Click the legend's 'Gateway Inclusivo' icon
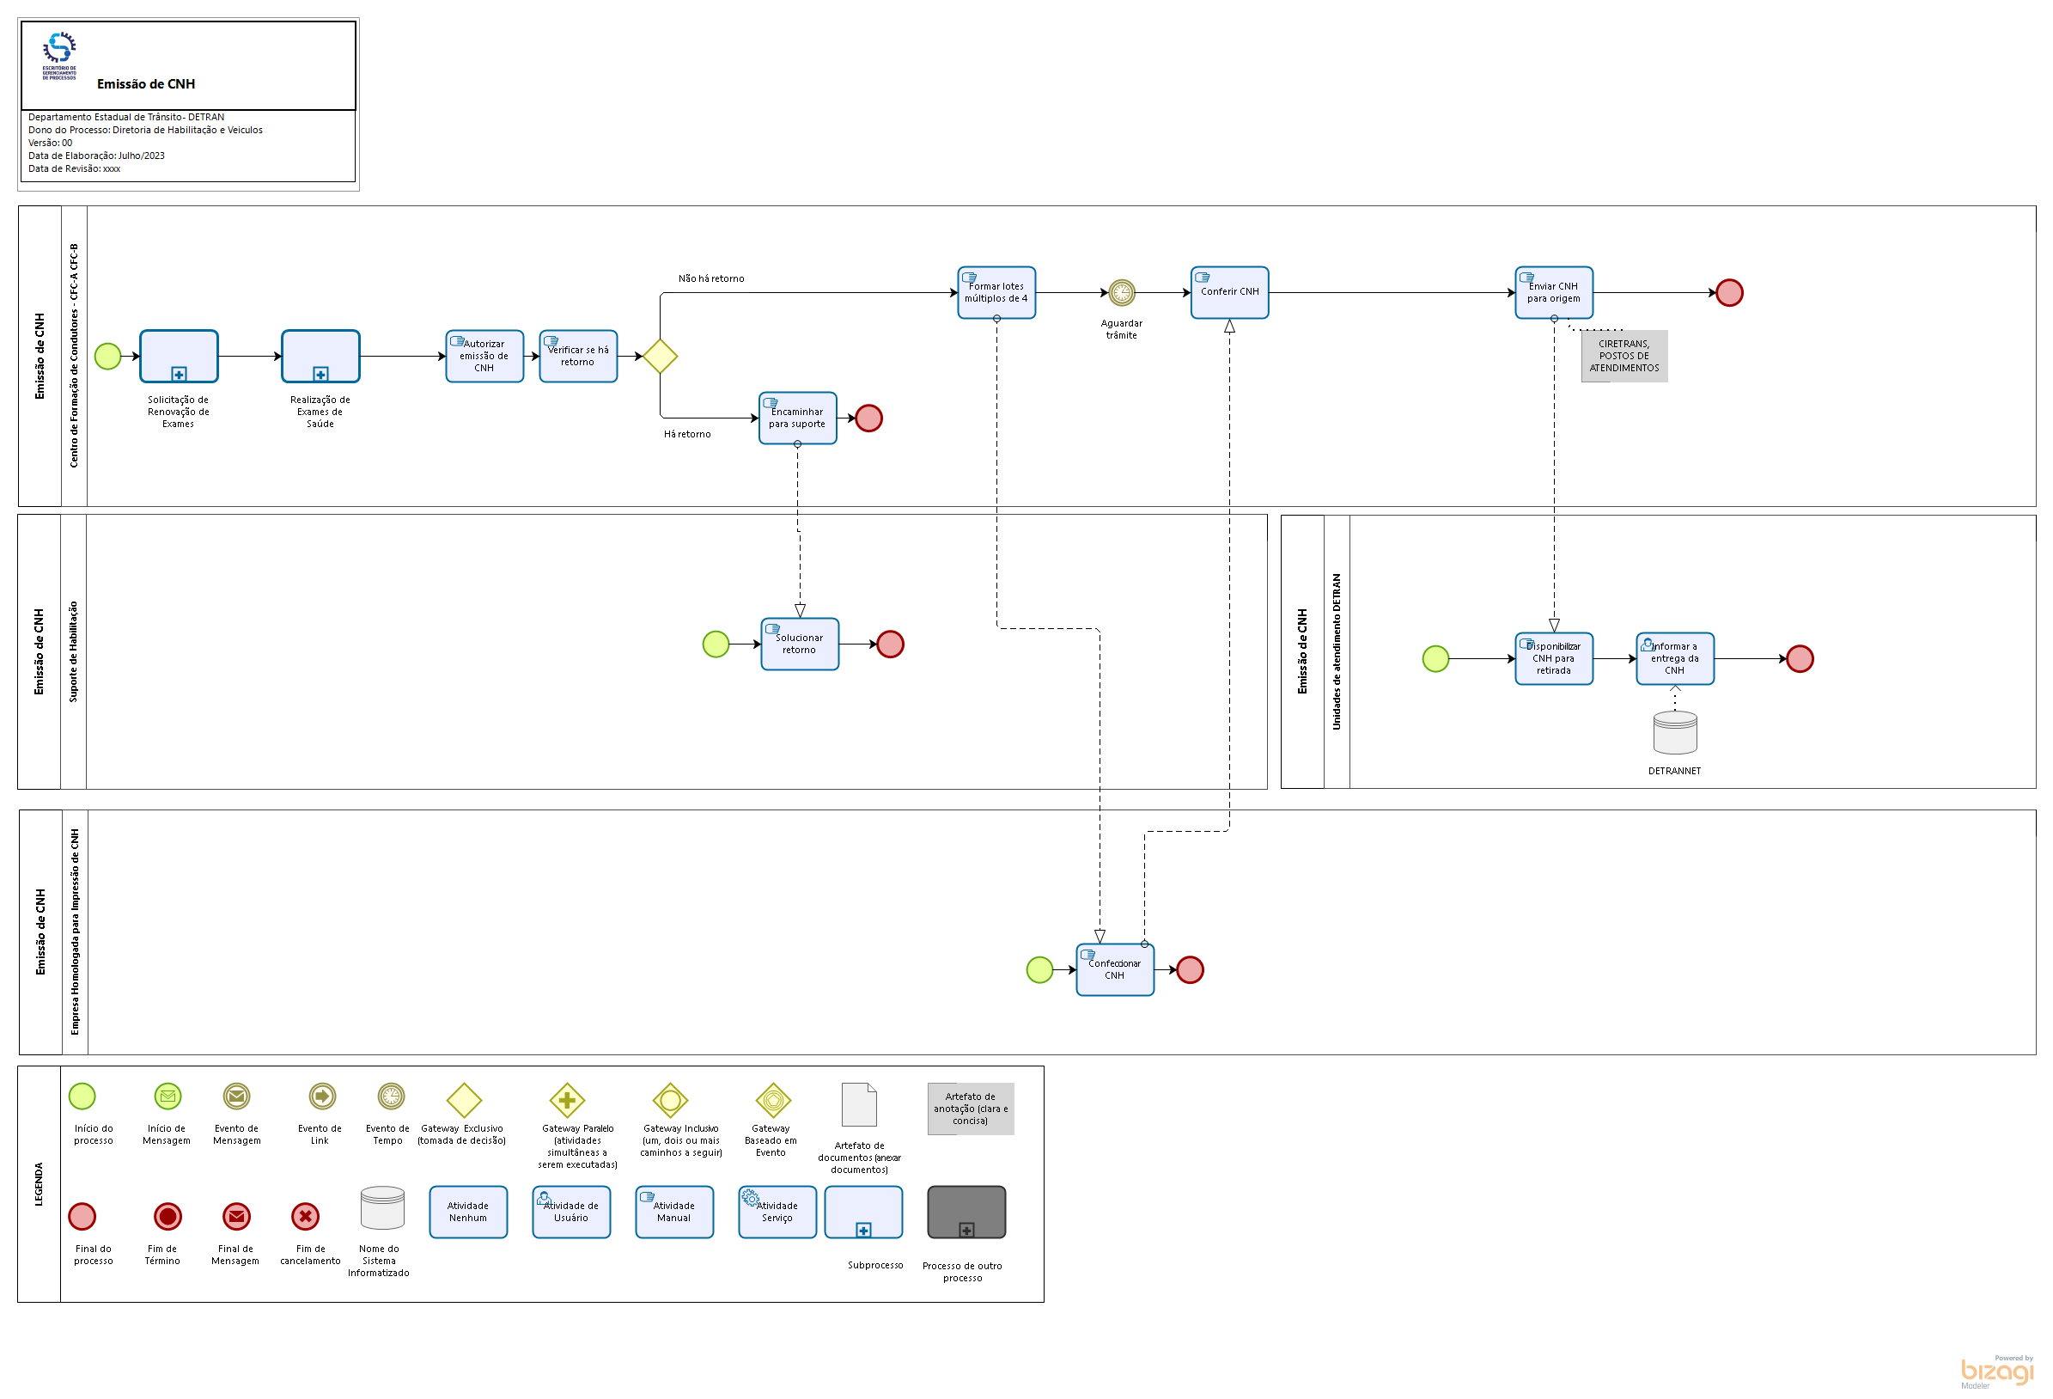This screenshot has width=2053, height=1399. tap(671, 1100)
